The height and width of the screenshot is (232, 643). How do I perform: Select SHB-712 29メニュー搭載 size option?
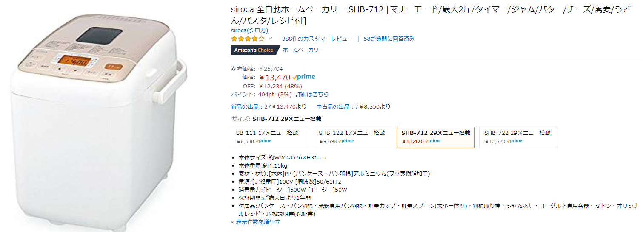point(435,137)
